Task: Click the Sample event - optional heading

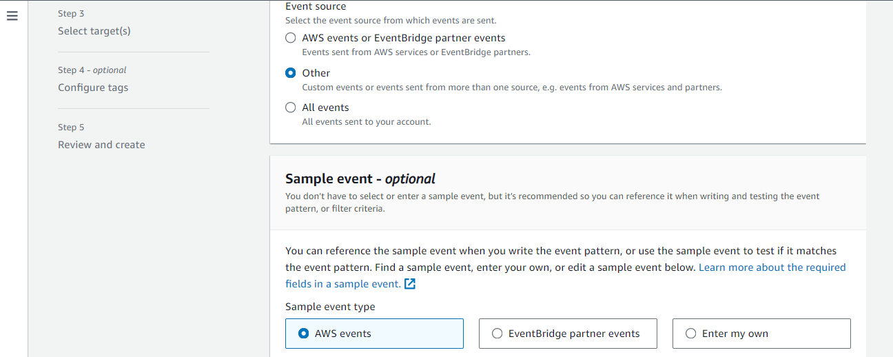Action: click(360, 179)
